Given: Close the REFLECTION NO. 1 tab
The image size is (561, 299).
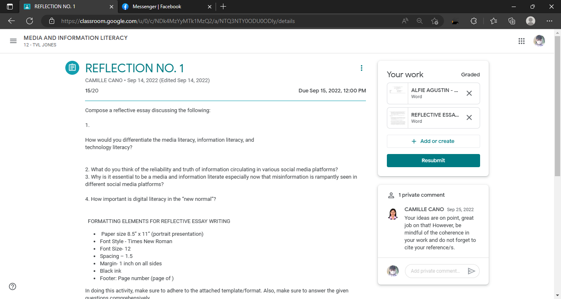Looking at the screenshot, I should point(111,7).
